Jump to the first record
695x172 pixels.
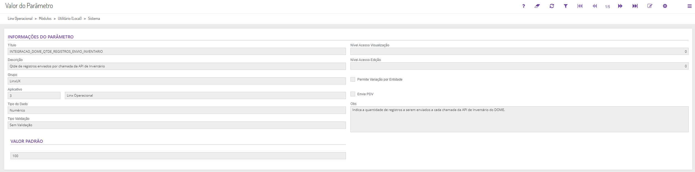point(580,6)
